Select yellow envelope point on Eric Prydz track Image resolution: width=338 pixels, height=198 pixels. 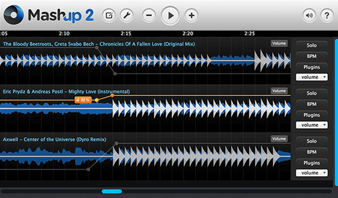pyautogui.click(x=97, y=100)
